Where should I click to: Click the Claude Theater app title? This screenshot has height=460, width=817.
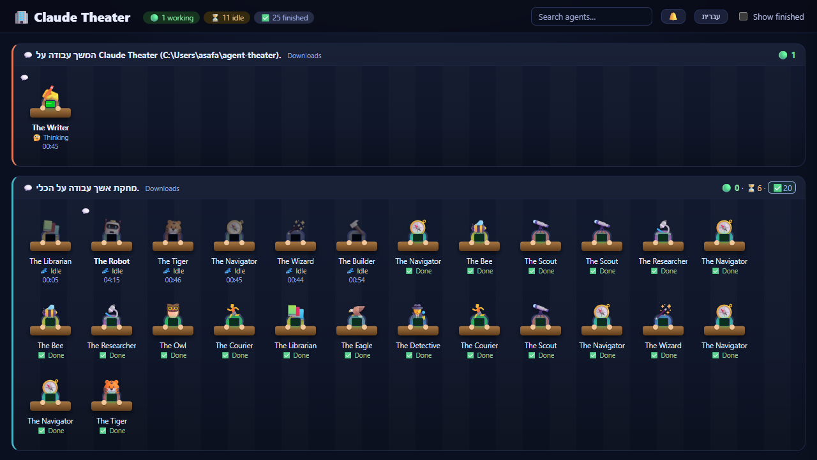click(82, 17)
